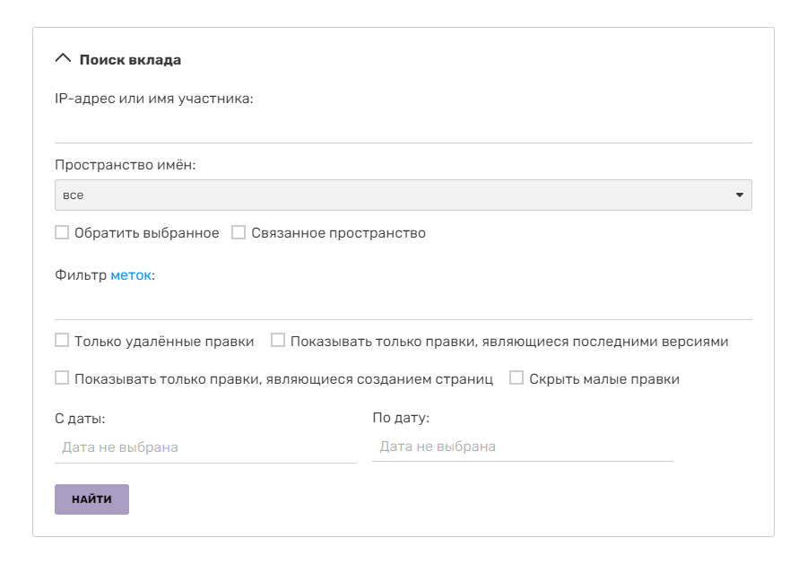Screen dimensions: 807x564
Task: Tick the "Связанное пространство" checkbox
Action: (239, 233)
